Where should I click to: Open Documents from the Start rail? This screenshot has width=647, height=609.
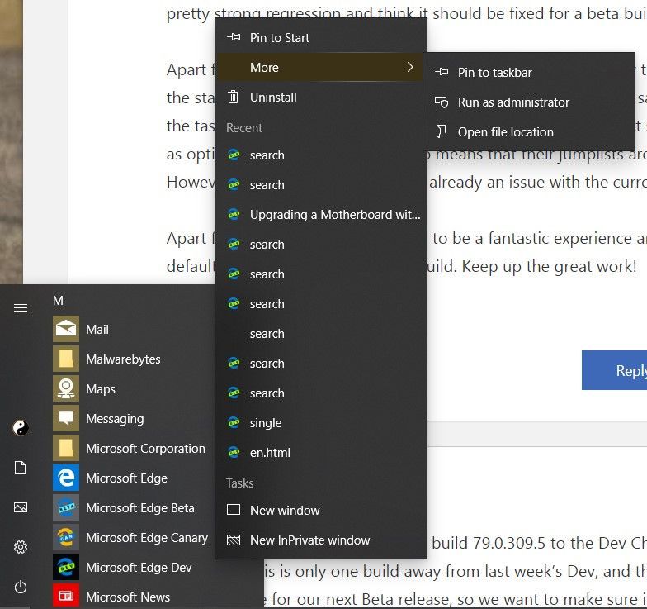click(x=20, y=468)
